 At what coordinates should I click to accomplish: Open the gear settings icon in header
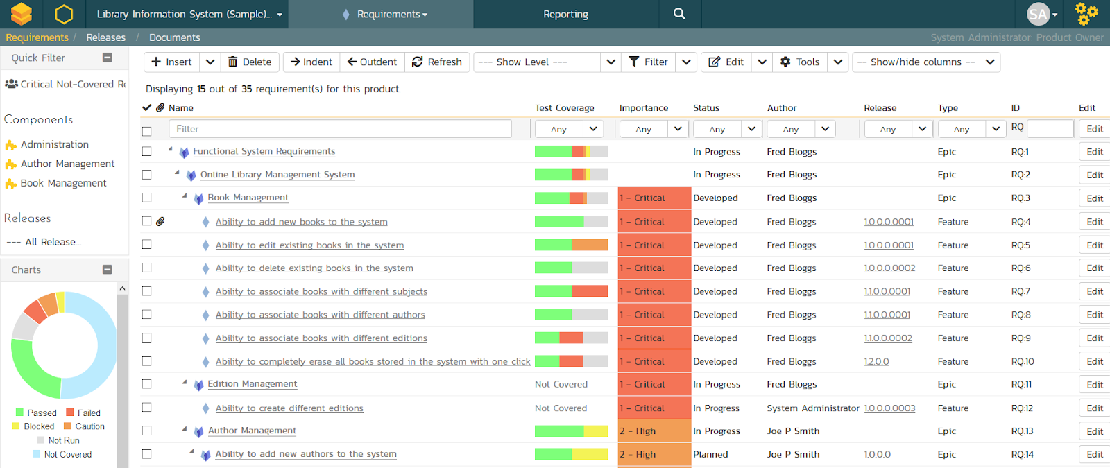tap(1086, 14)
